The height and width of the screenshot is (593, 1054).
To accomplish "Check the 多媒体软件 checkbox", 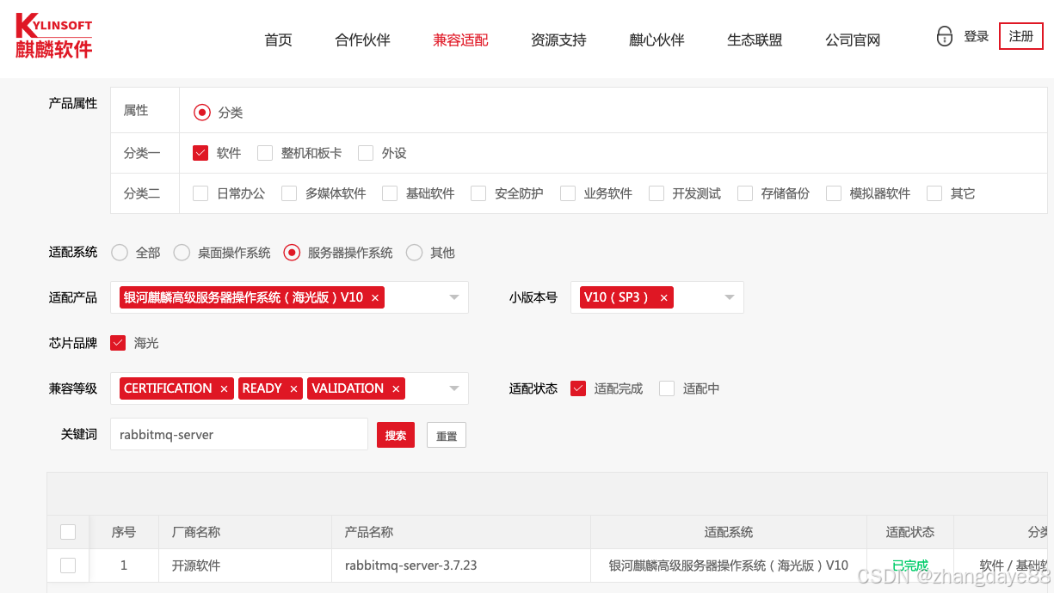I will click(x=289, y=193).
